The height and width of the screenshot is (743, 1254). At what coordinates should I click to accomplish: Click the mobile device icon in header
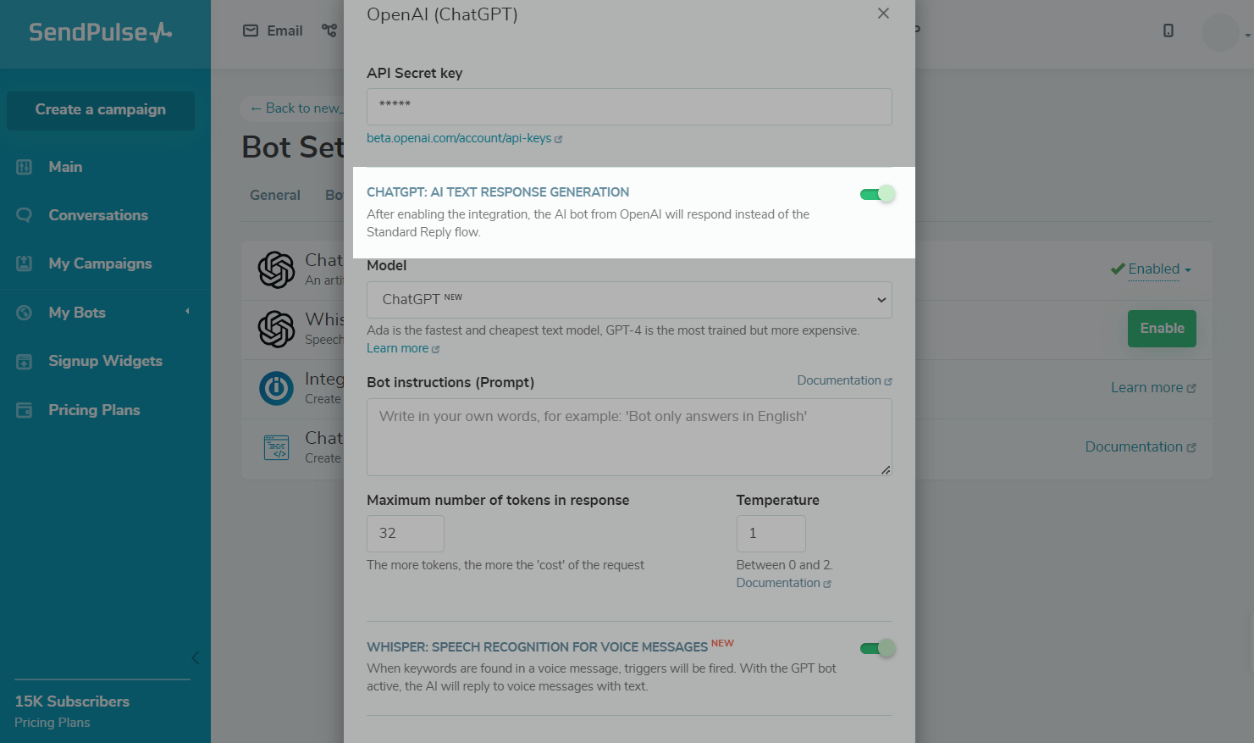(1168, 31)
